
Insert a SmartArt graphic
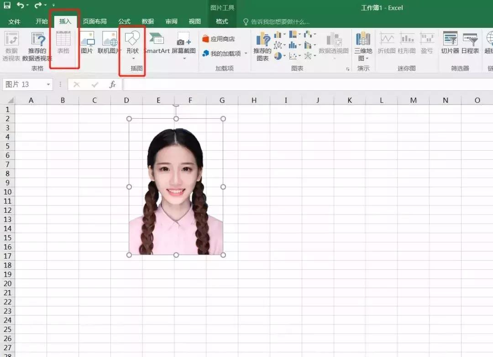[x=157, y=44]
